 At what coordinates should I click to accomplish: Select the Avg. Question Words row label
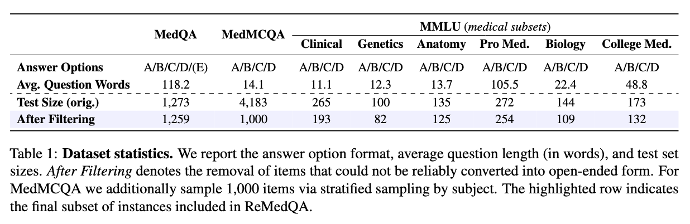[x=73, y=85]
